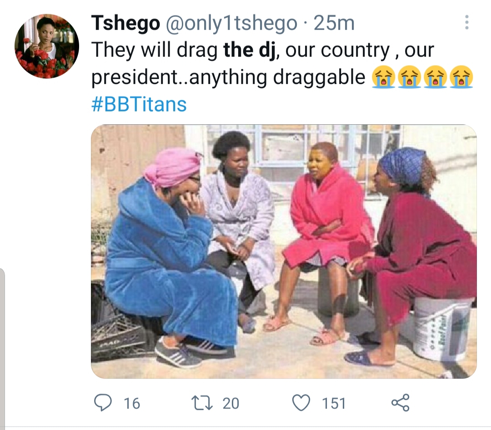The height and width of the screenshot is (430, 491).
Task: Click the like count 151
Action: pos(334,403)
